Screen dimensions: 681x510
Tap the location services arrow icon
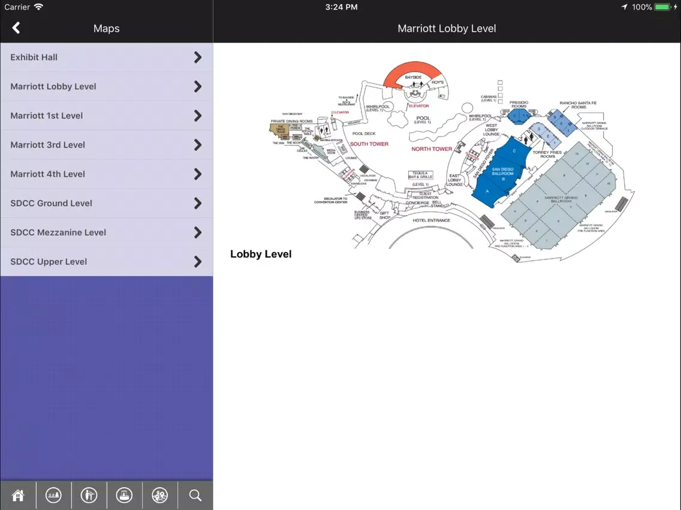(624, 7)
